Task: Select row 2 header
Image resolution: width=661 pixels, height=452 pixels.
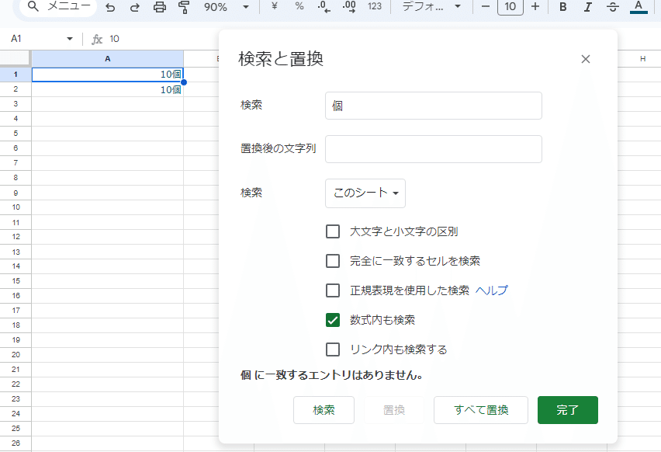Action: coord(16,89)
